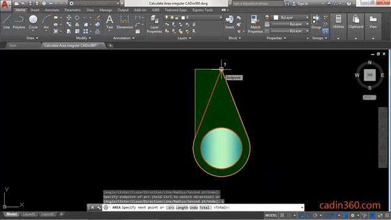
Task: Expand the Draw panel
Action: point(32,38)
